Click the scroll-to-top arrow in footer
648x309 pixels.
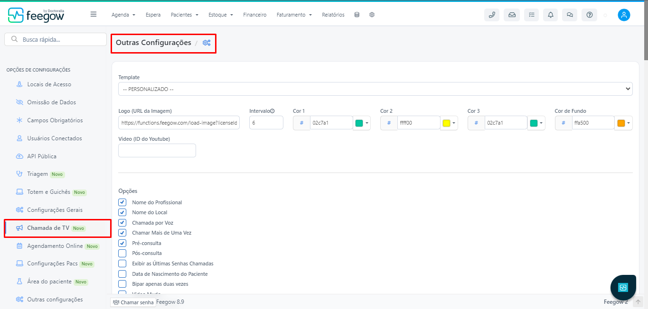coord(638,302)
